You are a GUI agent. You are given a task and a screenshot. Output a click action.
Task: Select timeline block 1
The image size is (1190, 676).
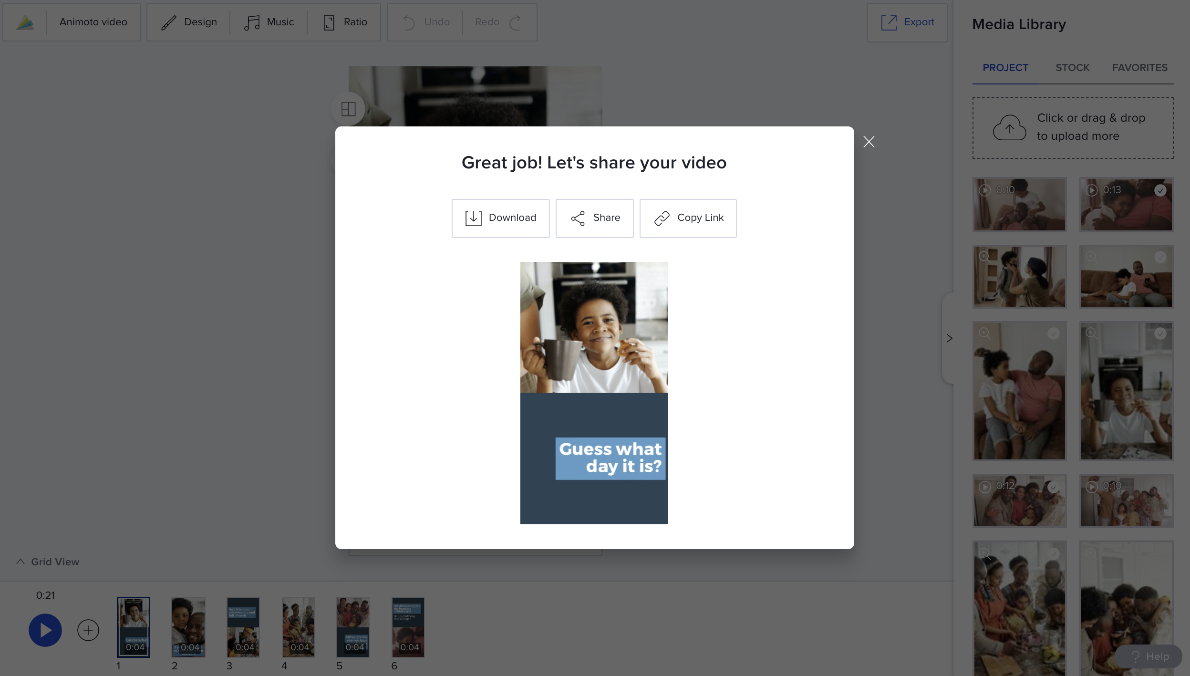tap(134, 627)
